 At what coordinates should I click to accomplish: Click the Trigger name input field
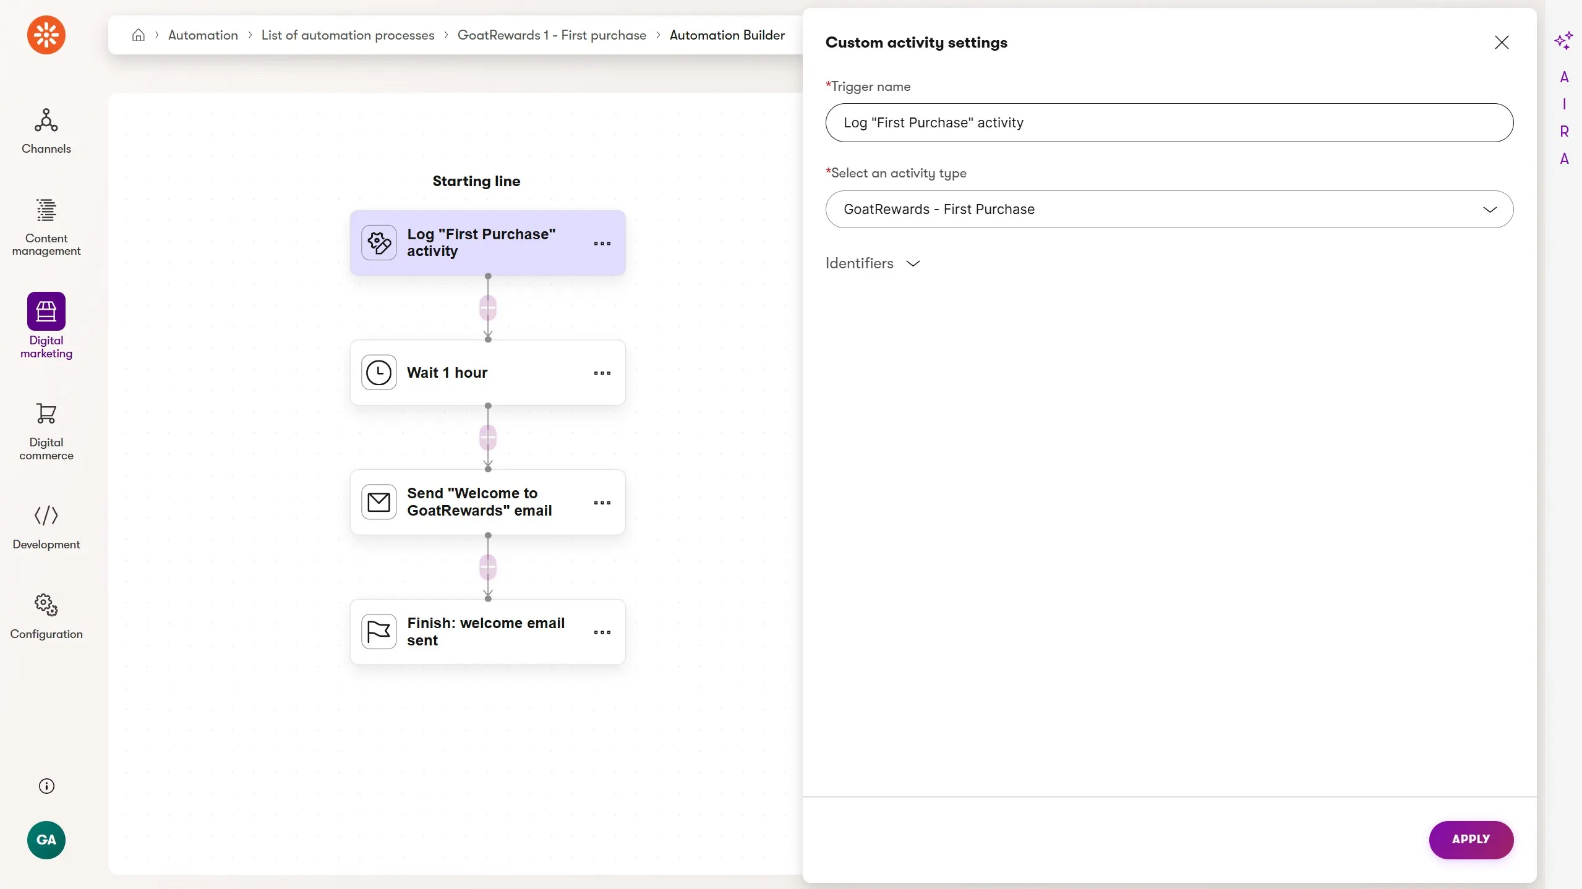[x=1169, y=123]
